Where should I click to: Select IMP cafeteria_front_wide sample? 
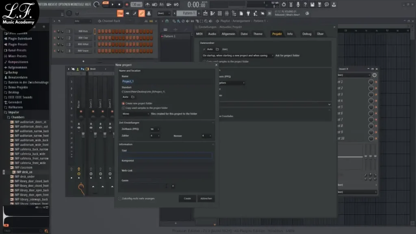[30, 163]
